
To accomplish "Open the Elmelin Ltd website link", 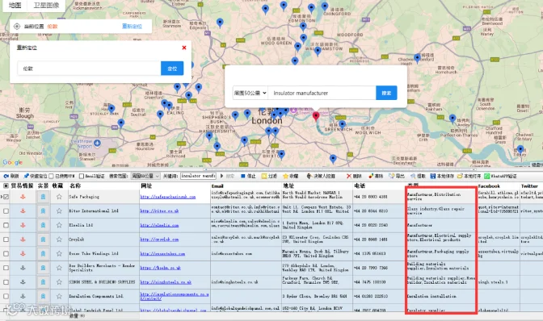I will coord(159,225).
